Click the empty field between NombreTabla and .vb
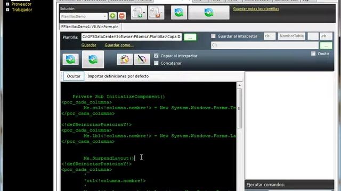The height and width of the screenshot is (191, 341). (x=313, y=36)
